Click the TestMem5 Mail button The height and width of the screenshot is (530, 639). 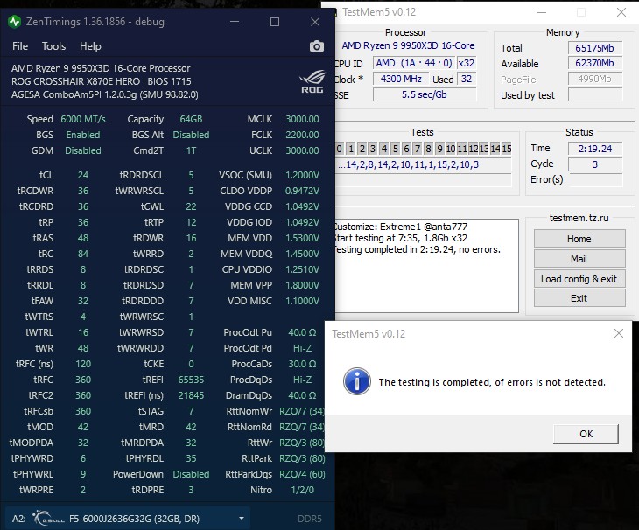[x=579, y=259]
